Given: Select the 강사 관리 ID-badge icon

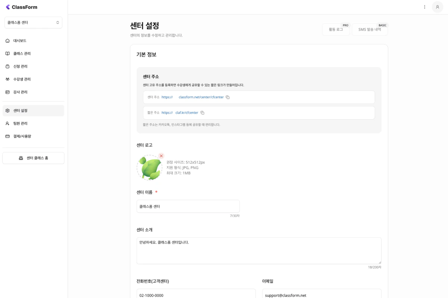Looking at the screenshot, I should (x=7, y=92).
